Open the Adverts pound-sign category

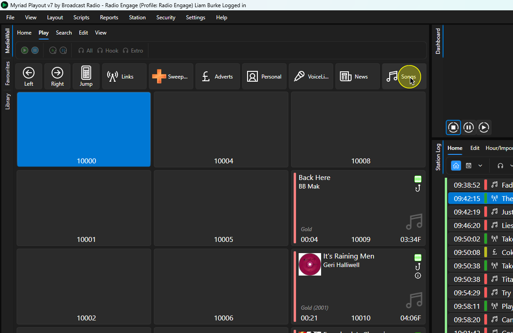click(217, 76)
